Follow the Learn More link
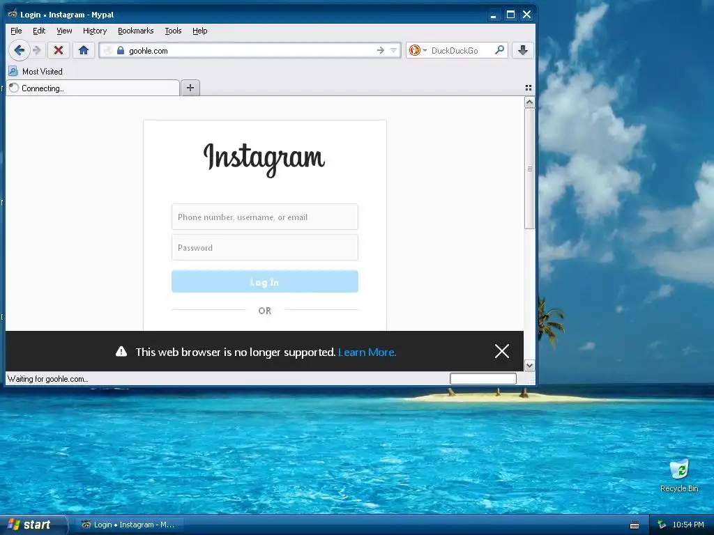The width and height of the screenshot is (714, 535). tap(367, 352)
